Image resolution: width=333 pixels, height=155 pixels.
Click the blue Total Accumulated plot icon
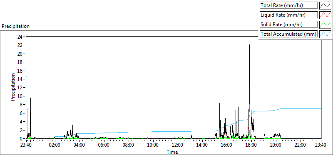[325, 34]
